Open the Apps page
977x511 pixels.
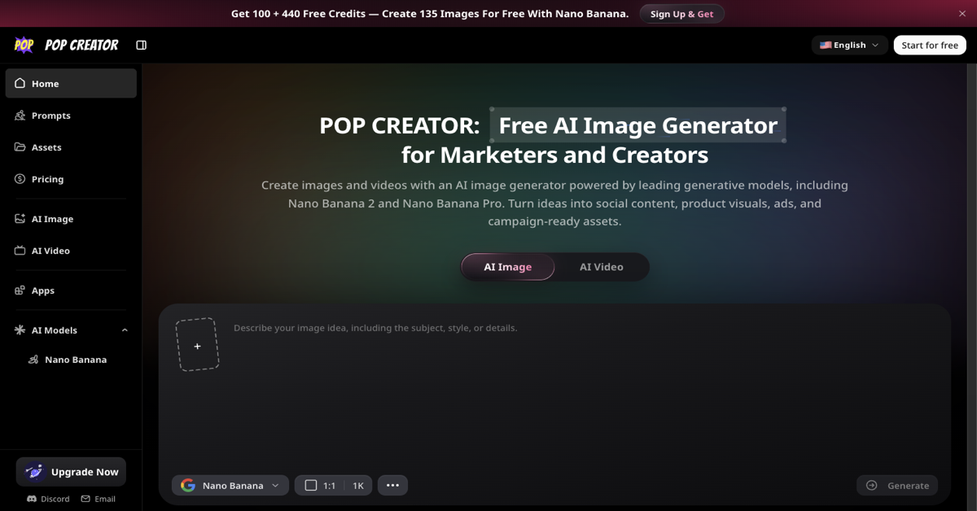(x=71, y=290)
